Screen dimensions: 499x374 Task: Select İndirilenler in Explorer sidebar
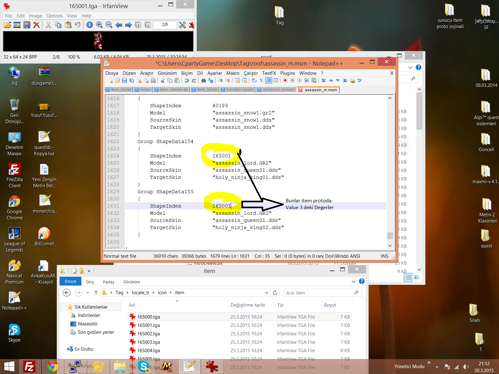(x=89, y=315)
